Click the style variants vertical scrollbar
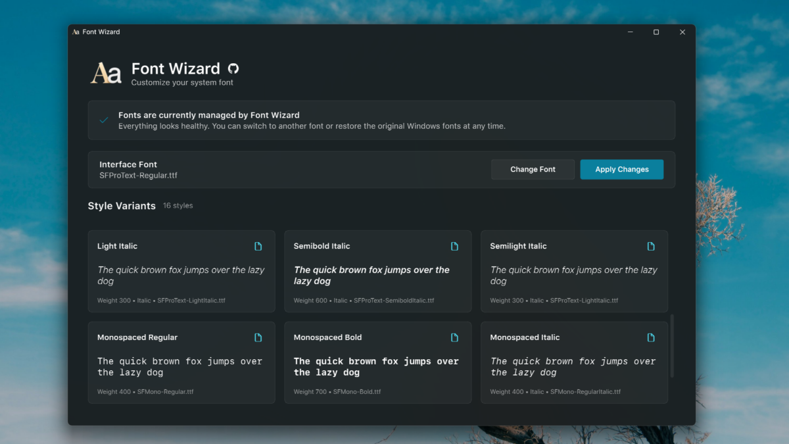Screen dimensions: 789x444 point(672,346)
